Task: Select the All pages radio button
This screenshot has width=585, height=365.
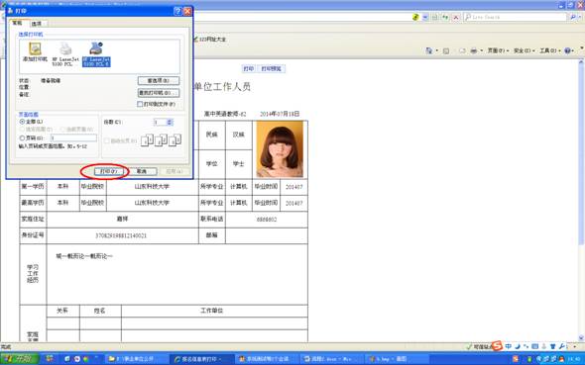Action: point(22,122)
